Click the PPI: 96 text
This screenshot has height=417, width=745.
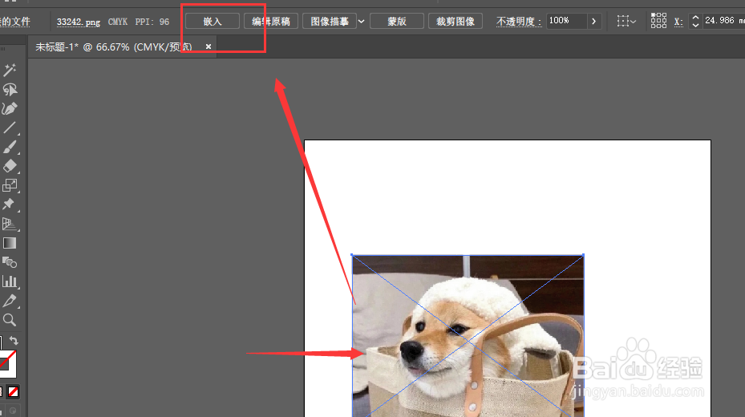[x=152, y=22]
